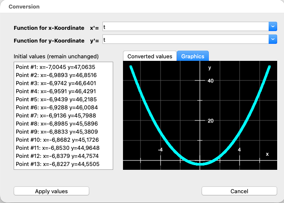Choose Point #3 with x=-6,9742
This screenshot has width=284, height=203.
tap(55, 83)
